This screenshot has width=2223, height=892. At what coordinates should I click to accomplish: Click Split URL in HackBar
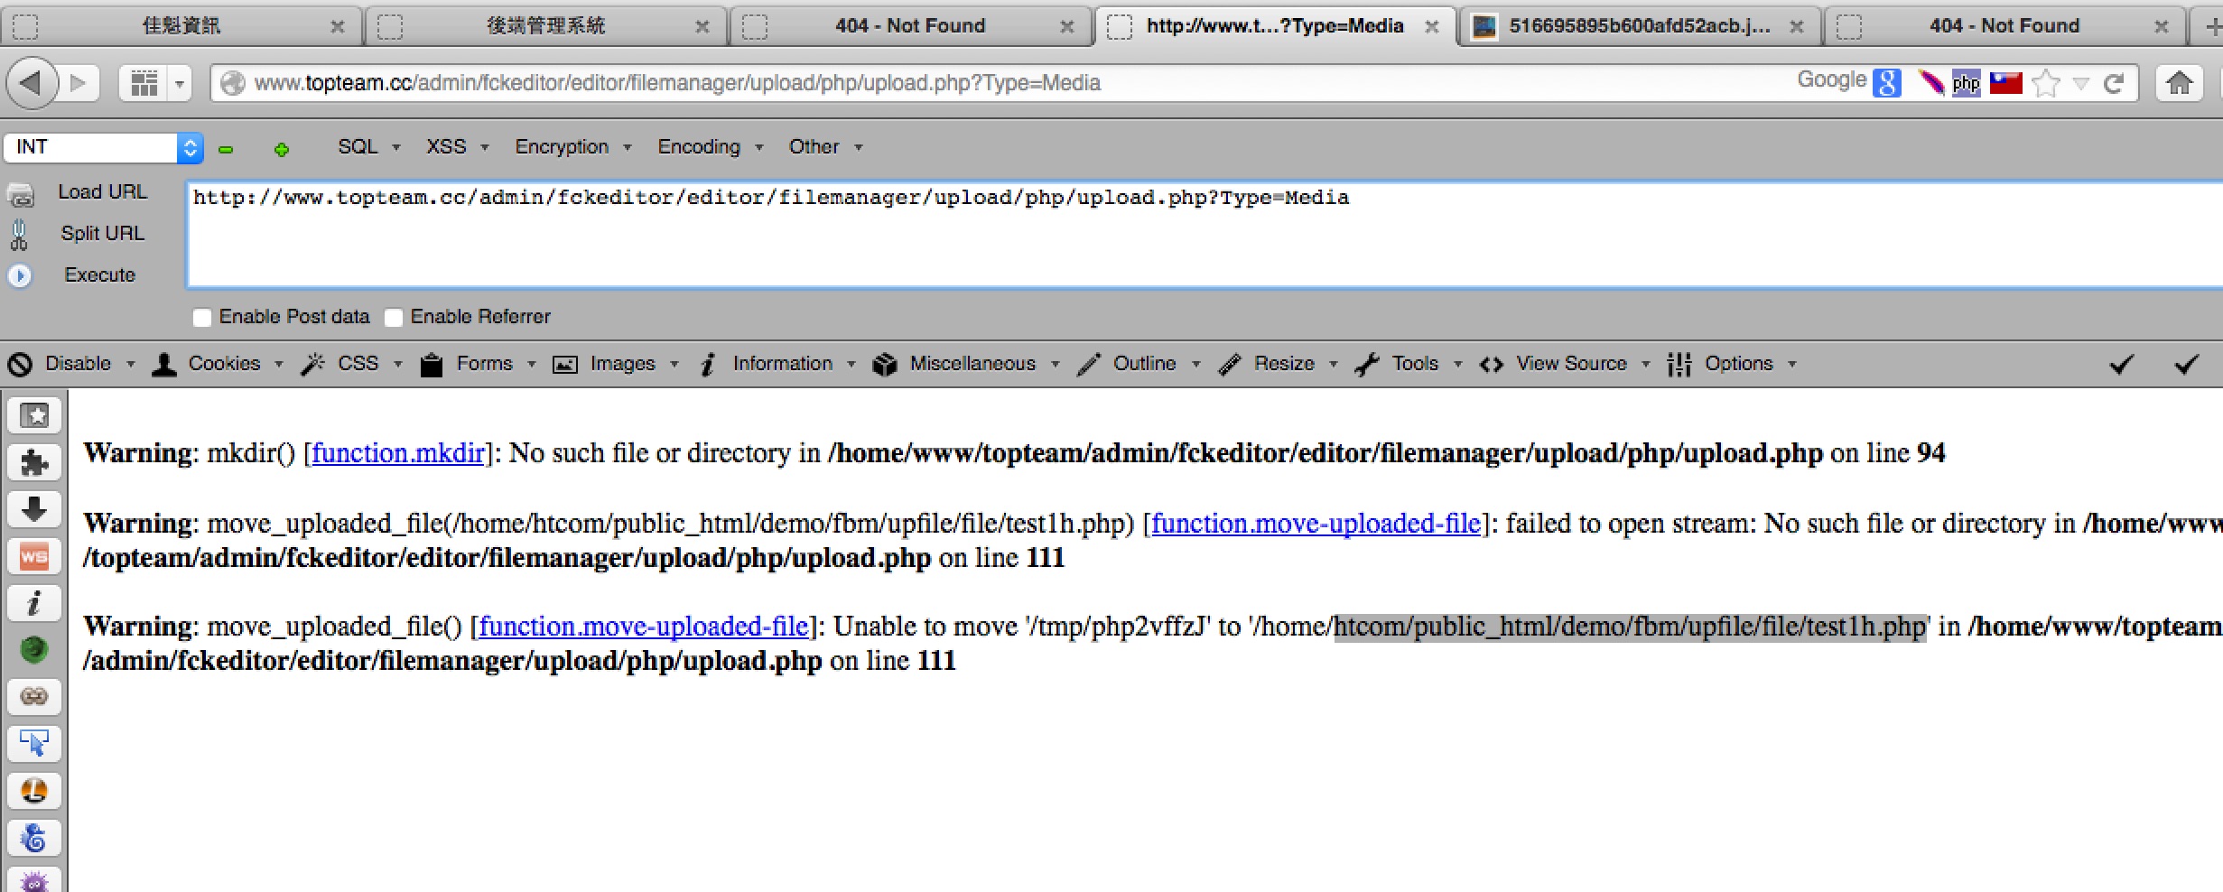click(102, 234)
